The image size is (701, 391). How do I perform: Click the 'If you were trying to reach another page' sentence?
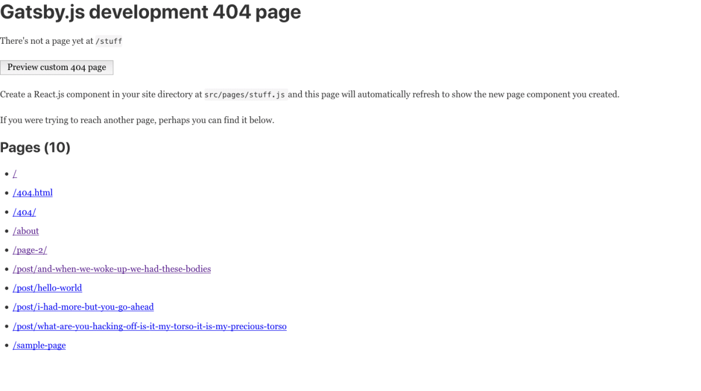click(137, 120)
